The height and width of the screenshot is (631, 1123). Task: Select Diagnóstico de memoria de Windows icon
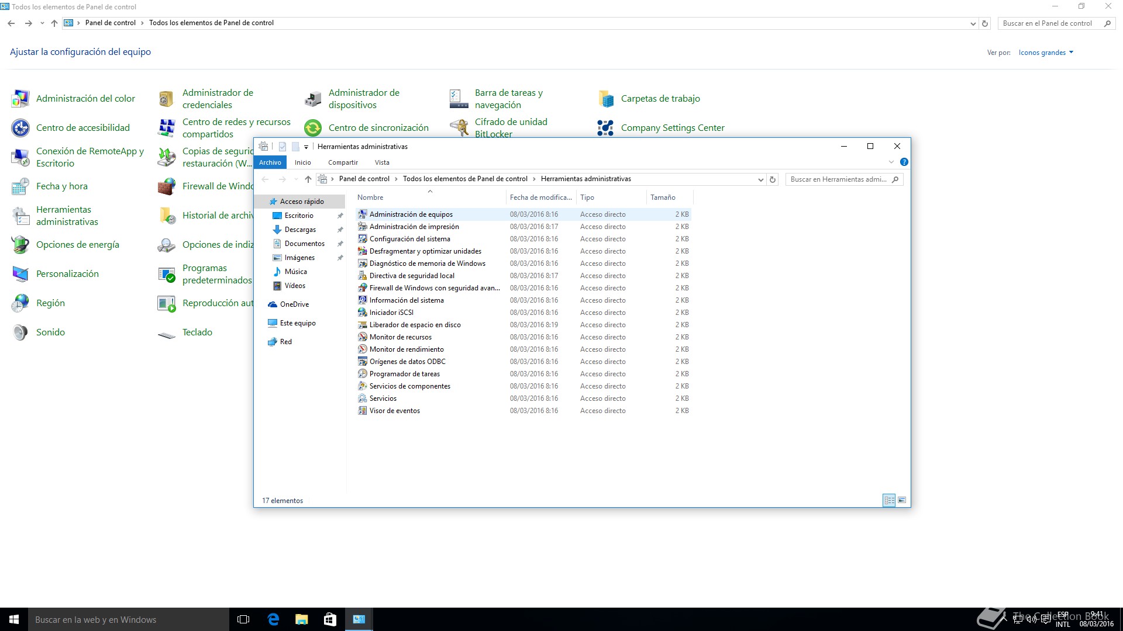tap(363, 264)
